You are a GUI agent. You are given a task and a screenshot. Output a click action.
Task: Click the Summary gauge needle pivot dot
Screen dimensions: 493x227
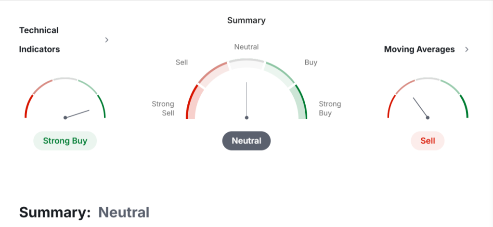click(x=246, y=117)
